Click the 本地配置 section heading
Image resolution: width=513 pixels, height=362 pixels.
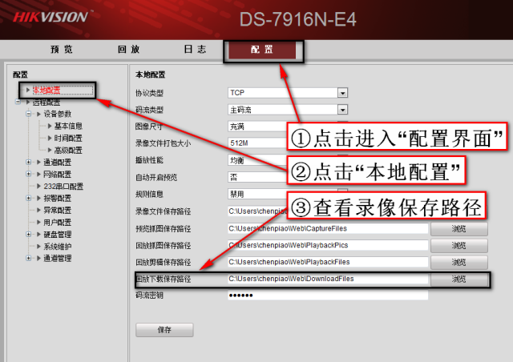coord(150,74)
